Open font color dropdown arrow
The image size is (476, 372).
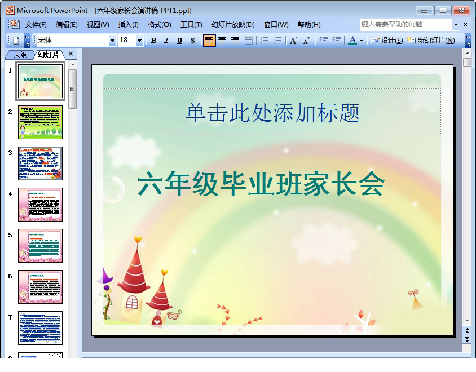coord(362,41)
